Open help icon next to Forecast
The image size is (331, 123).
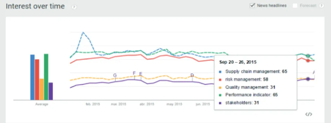click(322, 6)
